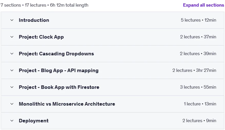Select the Project: Cascading Dropdowns title
This screenshot has height=130, width=225.
[56, 54]
